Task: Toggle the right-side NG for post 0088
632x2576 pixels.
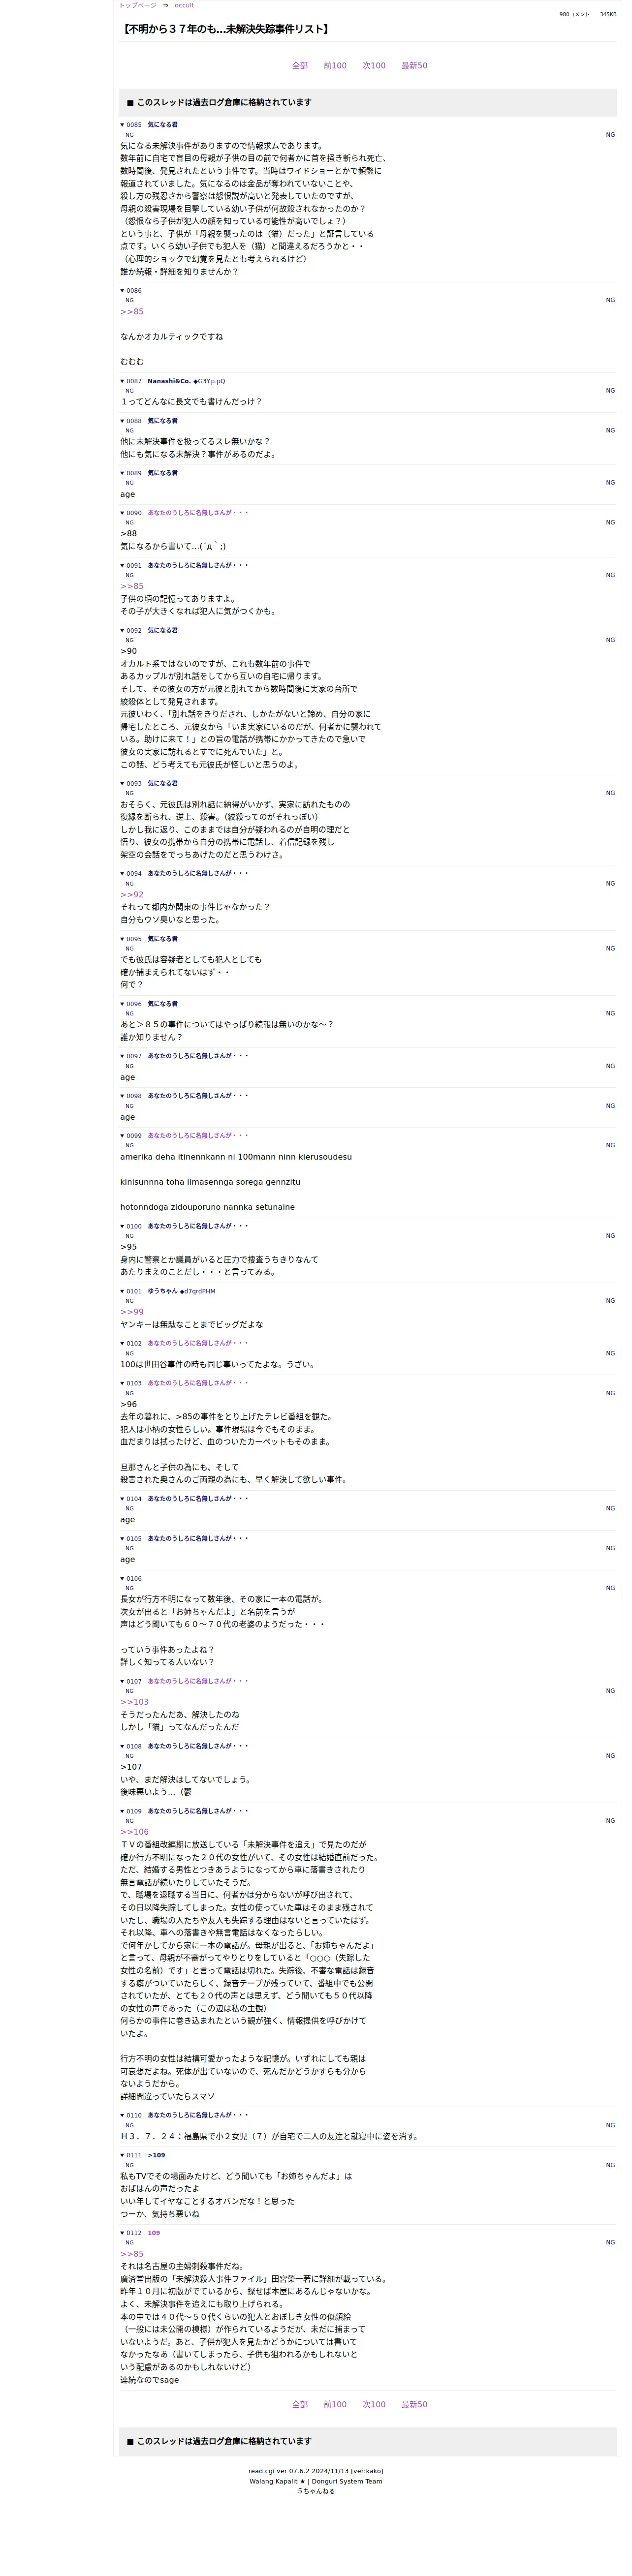Action: coord(610,431)
